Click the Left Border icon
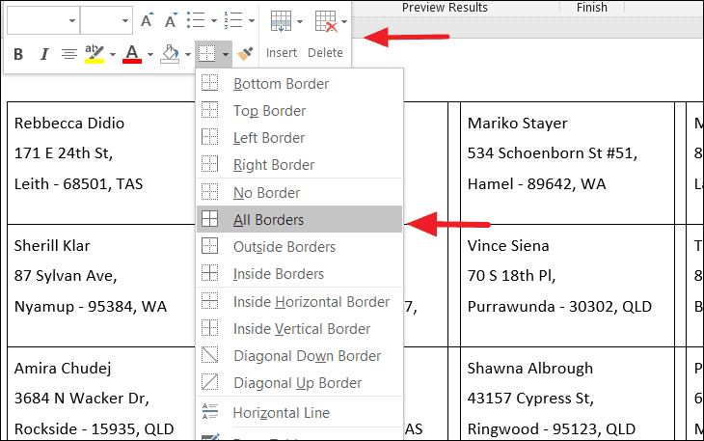The height and width of the screenshot is (441, 704). [209, 136]
